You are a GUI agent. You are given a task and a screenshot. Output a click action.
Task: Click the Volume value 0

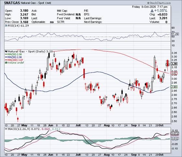tap(166, 22)
